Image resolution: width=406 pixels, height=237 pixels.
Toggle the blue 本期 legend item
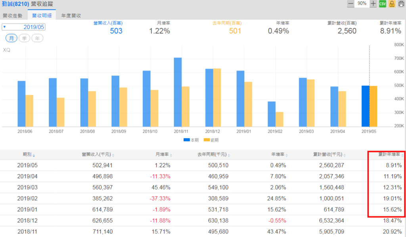click(191, 140)
